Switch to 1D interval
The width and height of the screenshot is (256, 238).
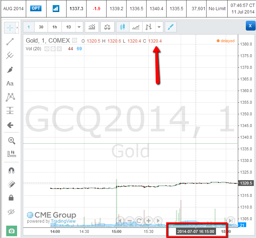[69, 27]
